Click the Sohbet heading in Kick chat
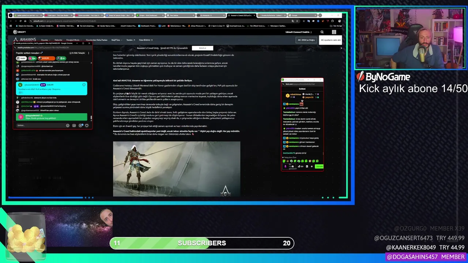Screen dimensions: 468x263 click(x=302, y=89)
